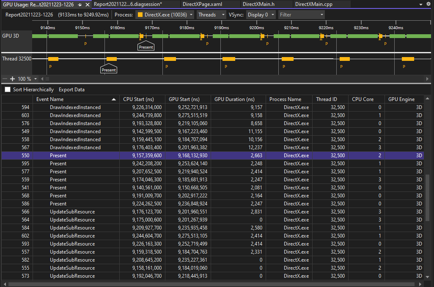Click the DirectX.exe orange color swatch

coord(140,15)
